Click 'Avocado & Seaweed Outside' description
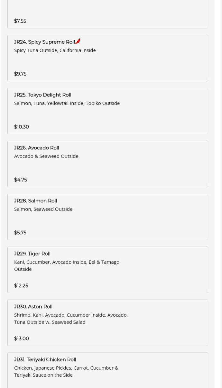 pos(46,156)
